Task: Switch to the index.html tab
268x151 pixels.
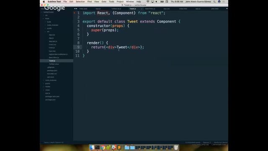Action: 183,8
